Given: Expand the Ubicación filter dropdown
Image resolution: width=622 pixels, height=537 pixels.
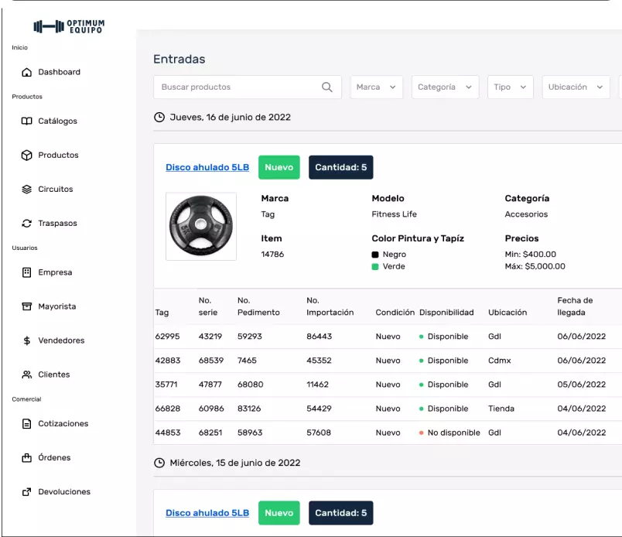Looking at the screenshot, I should coord(576,87).
